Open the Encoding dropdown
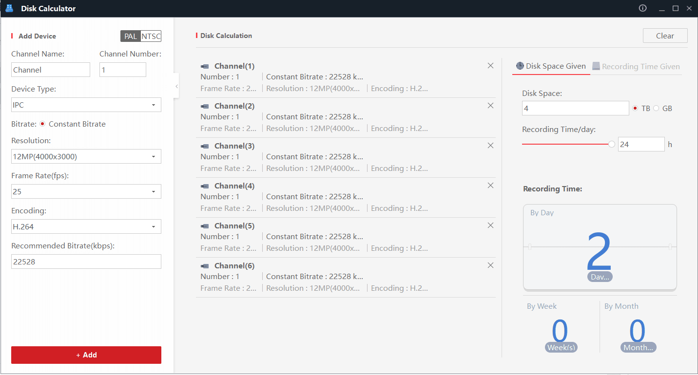 (86, 227)
